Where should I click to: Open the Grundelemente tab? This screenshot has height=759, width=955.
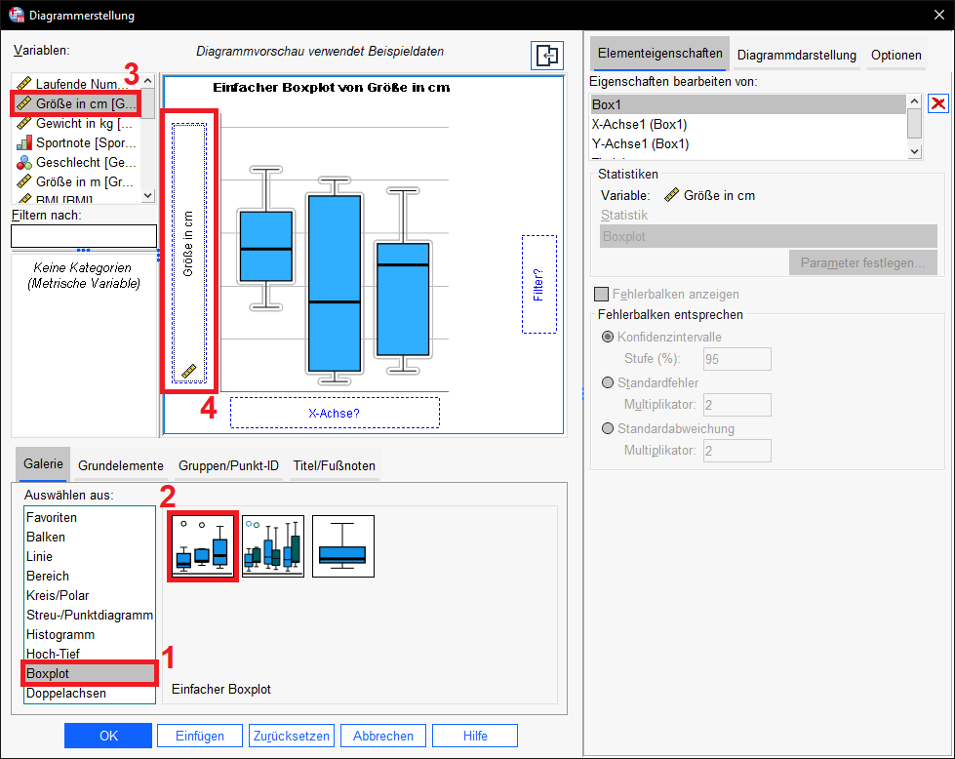[121, 465]
